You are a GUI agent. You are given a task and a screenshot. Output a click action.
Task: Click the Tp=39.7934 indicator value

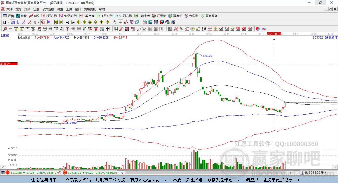(x=42, y=37)
